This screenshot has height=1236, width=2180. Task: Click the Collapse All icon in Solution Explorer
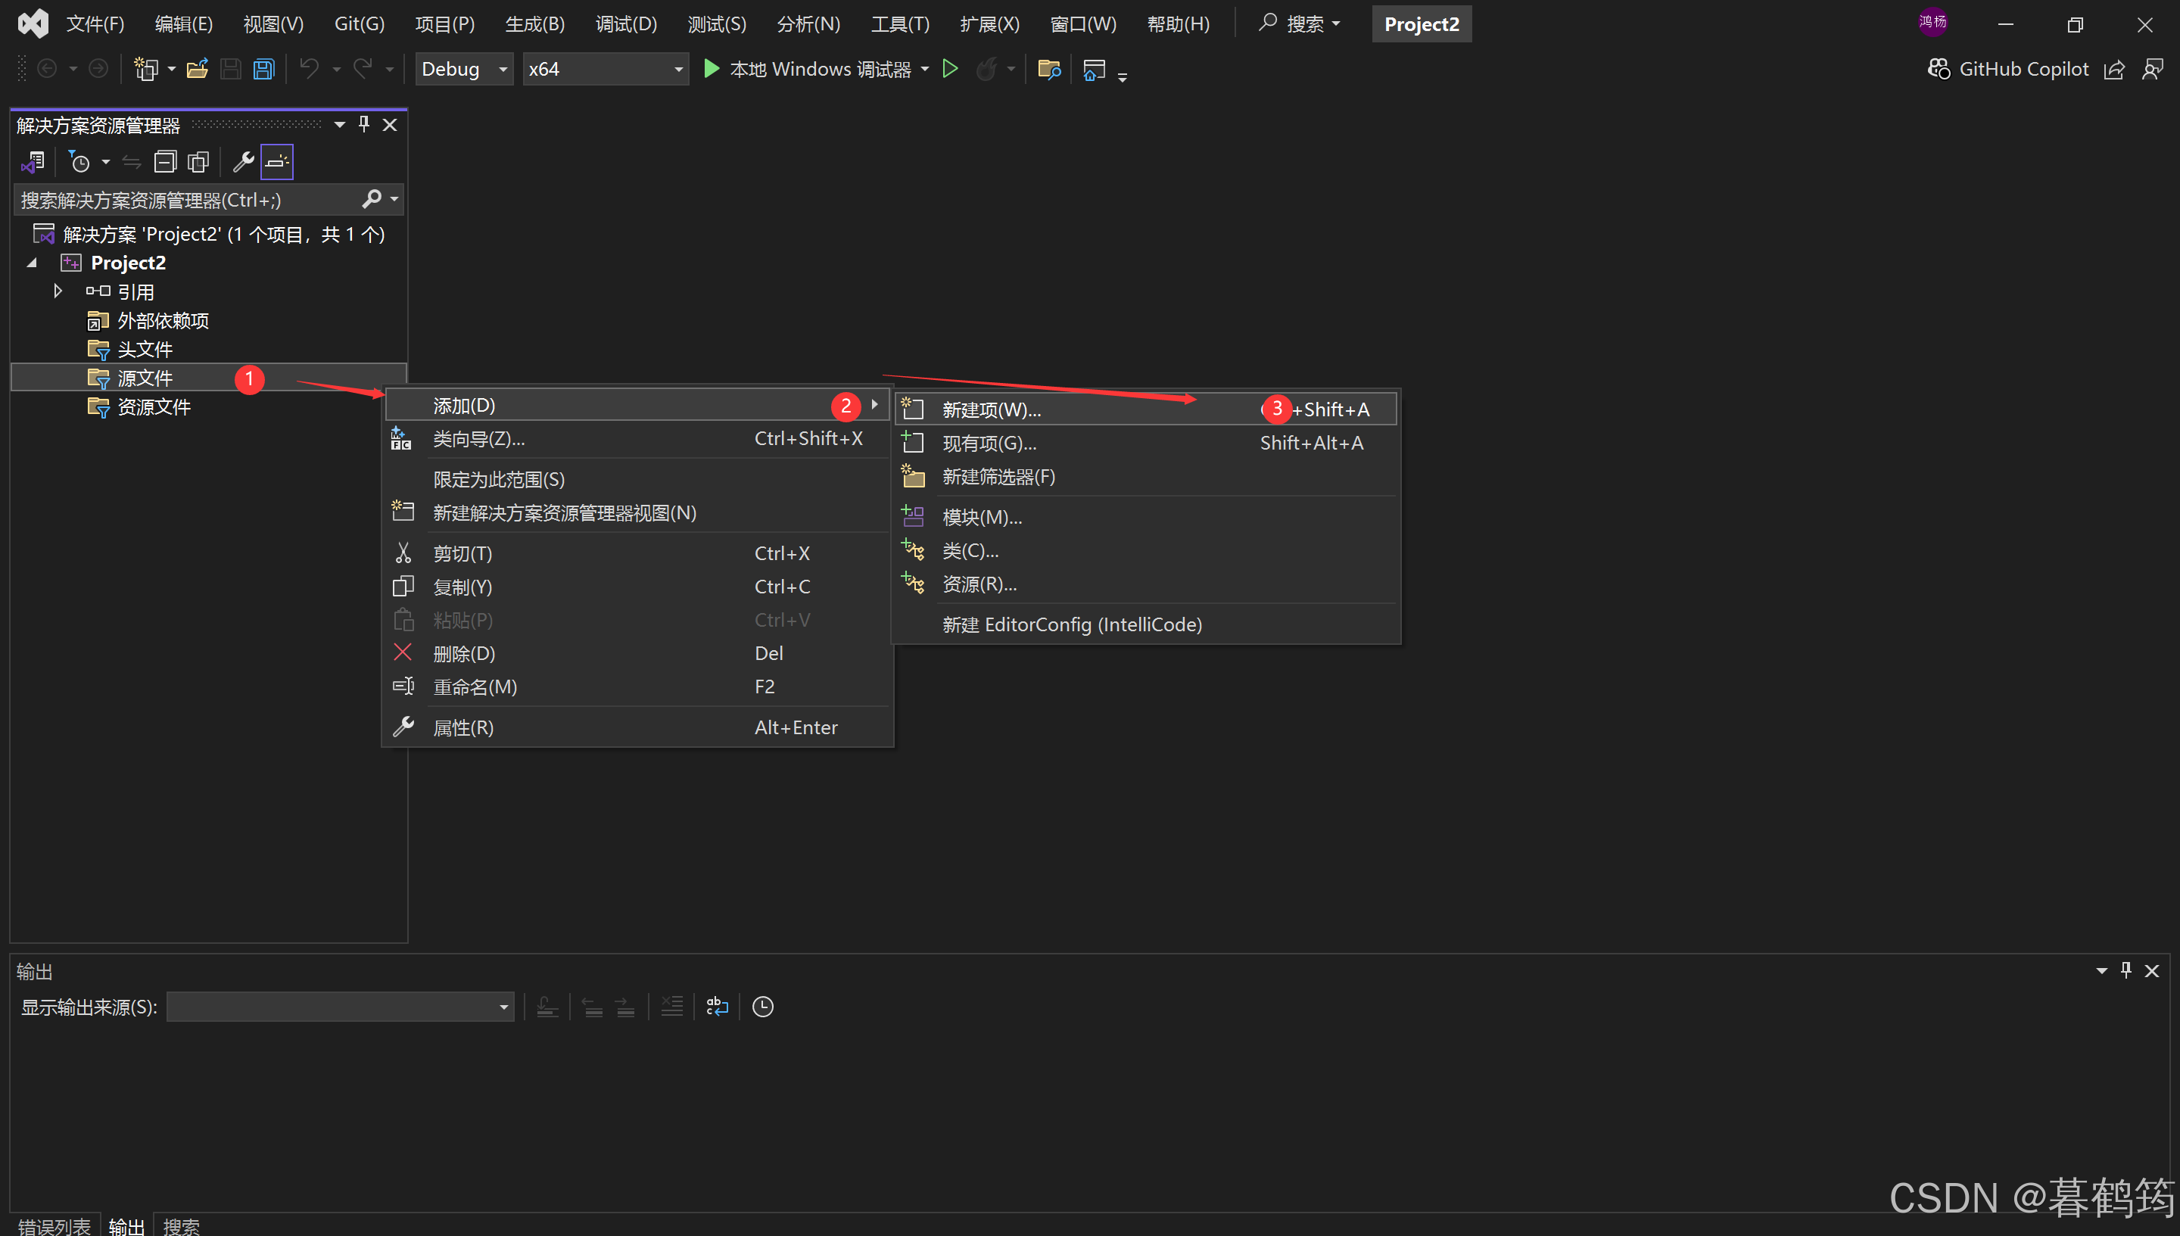pos(165,161)
